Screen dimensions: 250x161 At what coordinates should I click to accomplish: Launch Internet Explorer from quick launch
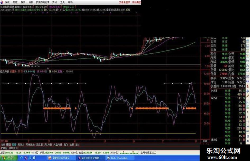pyautogui.click(x=21, y=158)
